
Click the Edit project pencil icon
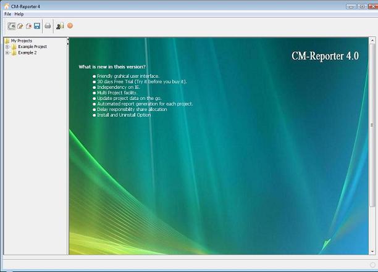[20, 26]
